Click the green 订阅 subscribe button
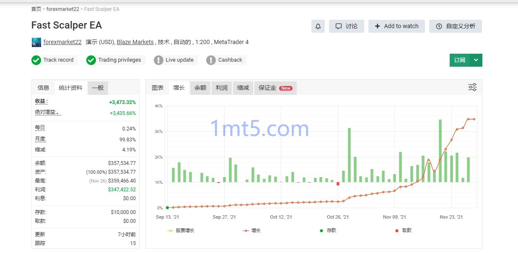The height and width of the screenshot is (253, 518). click(460, 60)
